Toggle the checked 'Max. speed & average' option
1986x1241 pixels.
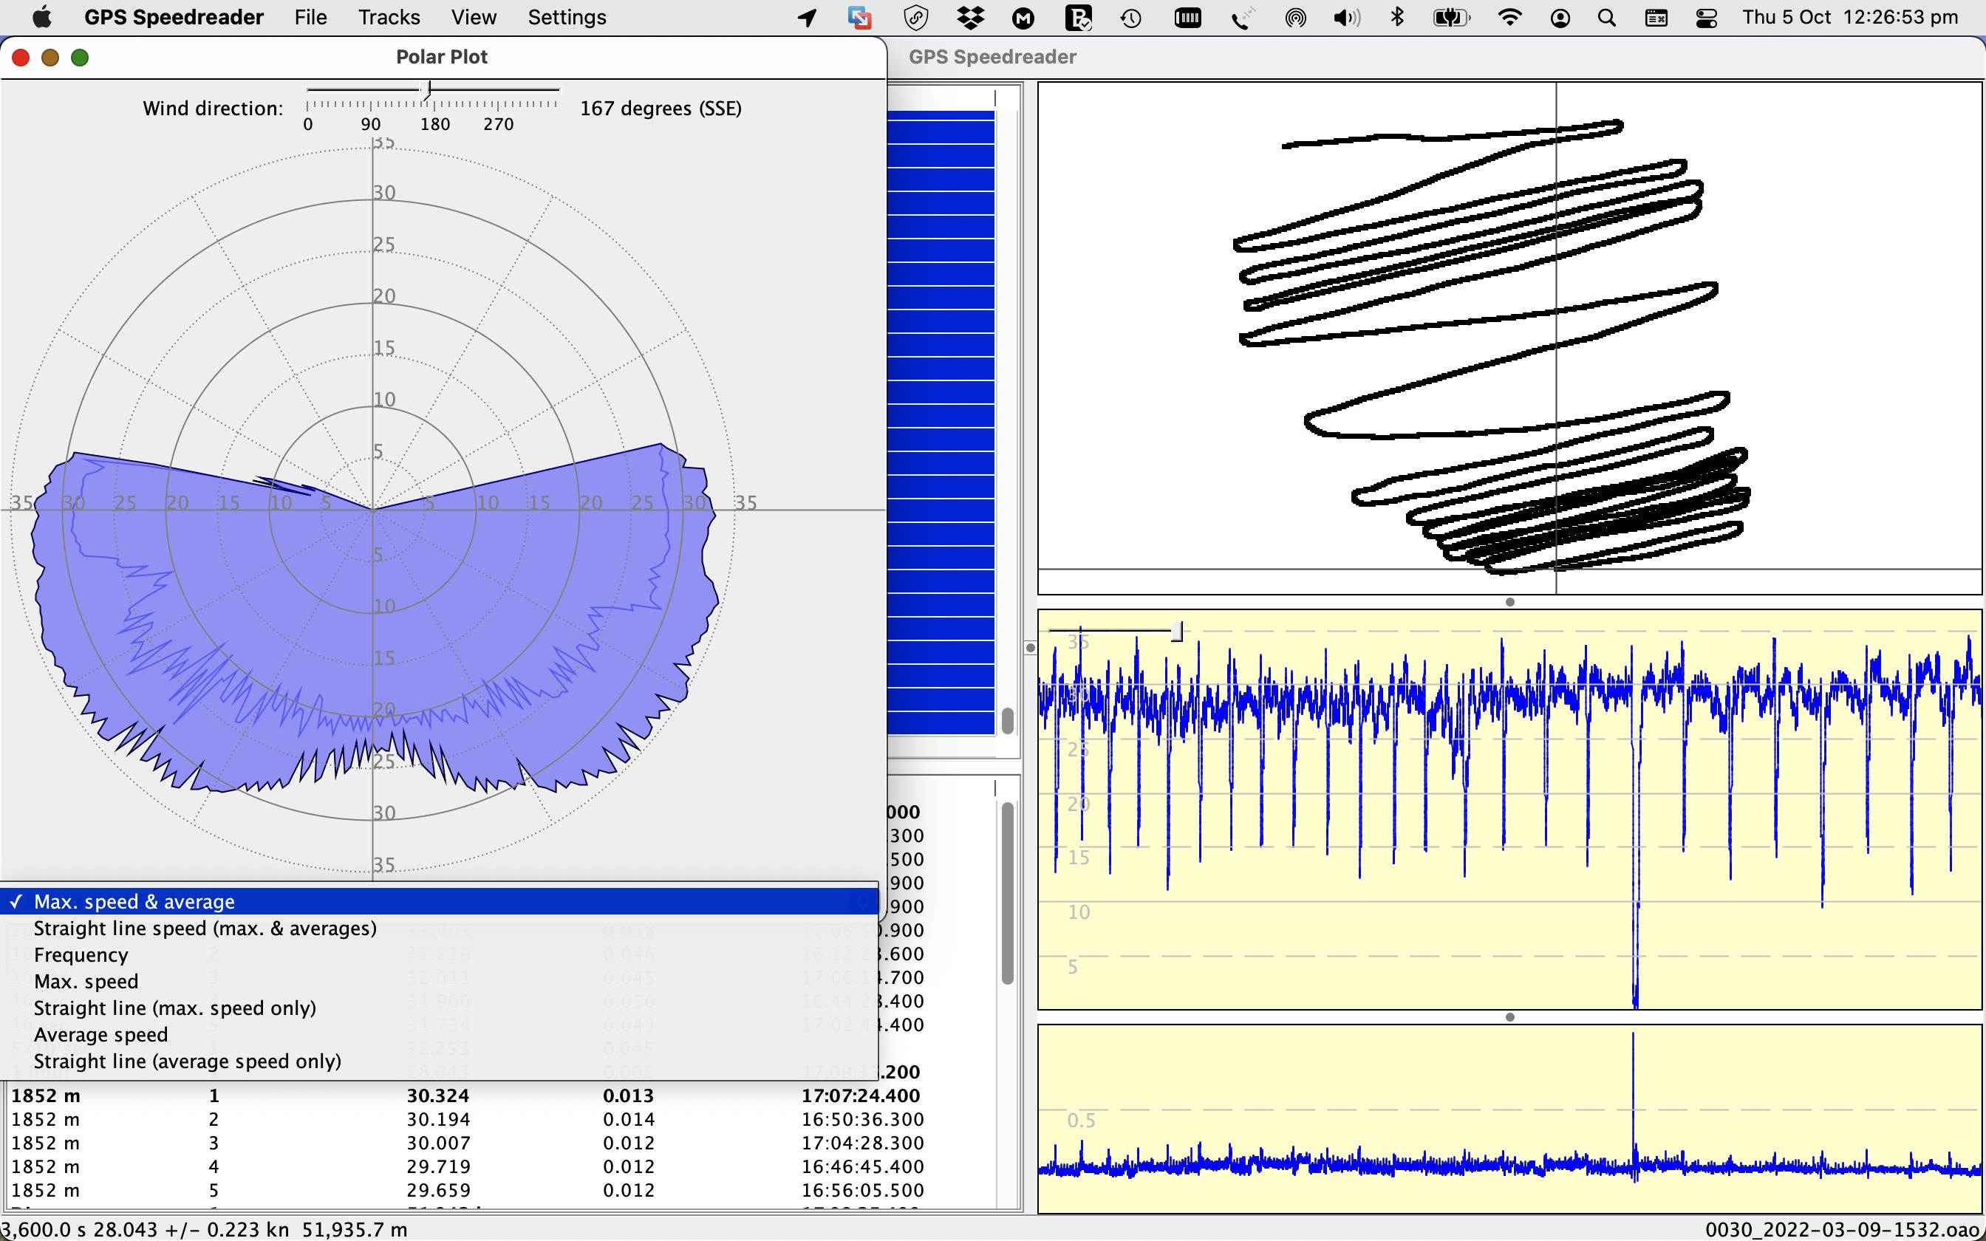point(135,901)
